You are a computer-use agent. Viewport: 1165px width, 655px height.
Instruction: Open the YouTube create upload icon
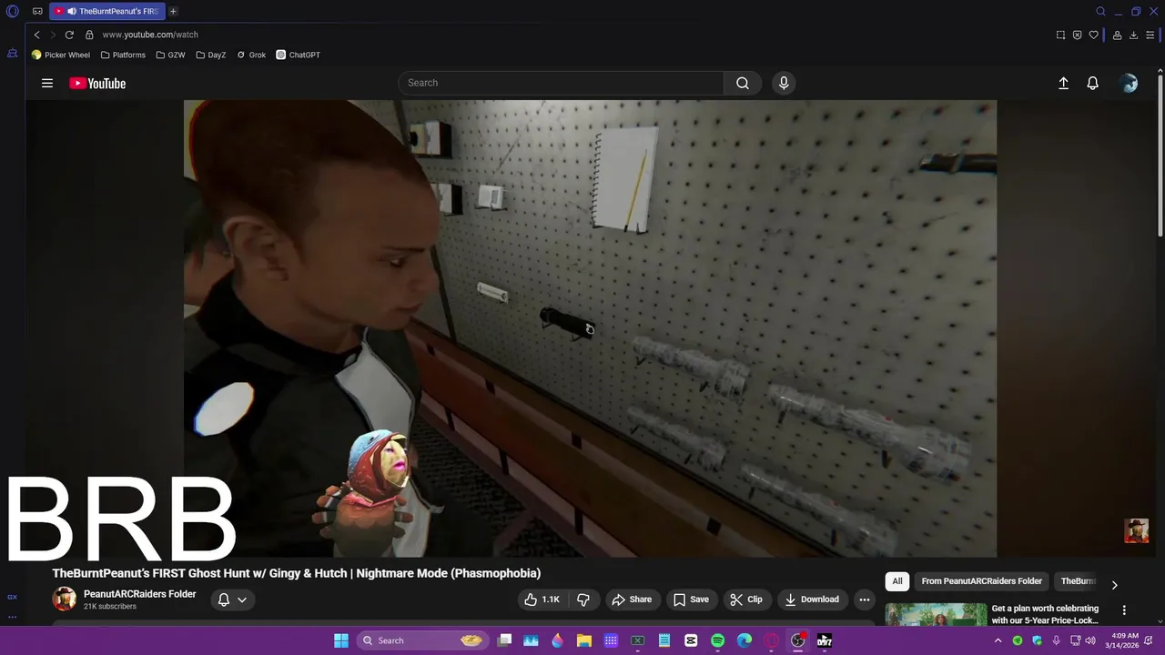[1063, 83]
